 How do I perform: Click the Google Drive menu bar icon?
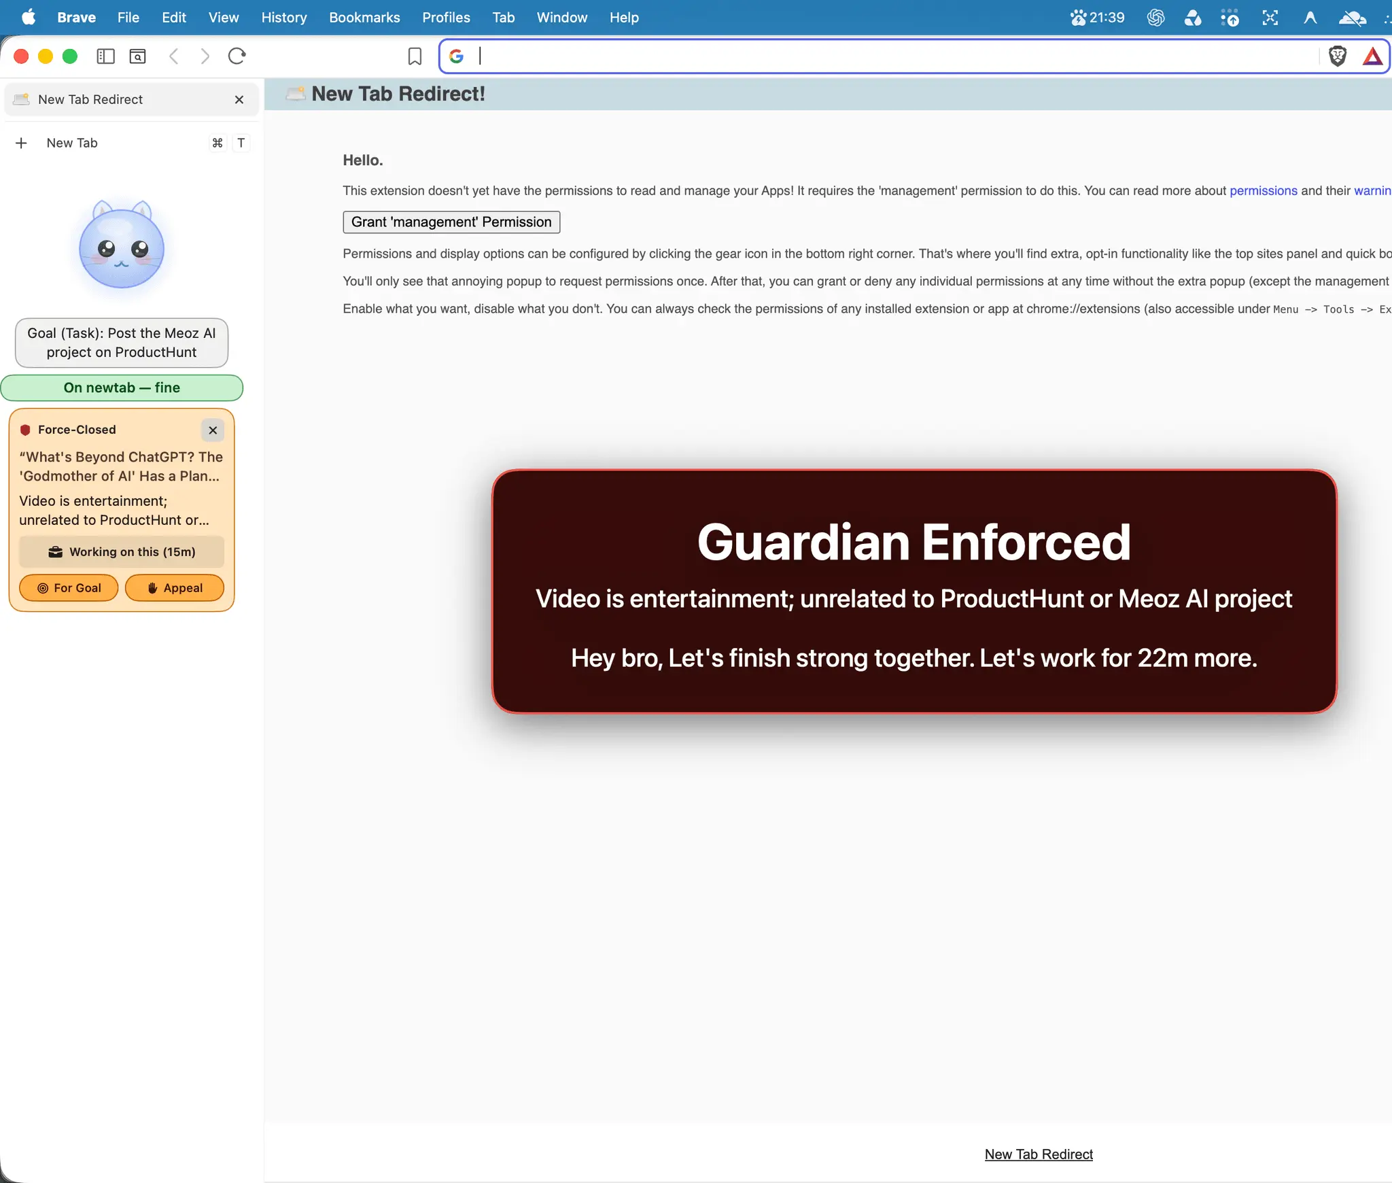click(1193, 18)
